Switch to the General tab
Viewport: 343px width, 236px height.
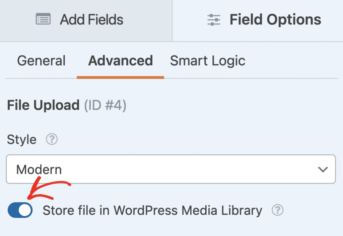click(x=41, y=61)
